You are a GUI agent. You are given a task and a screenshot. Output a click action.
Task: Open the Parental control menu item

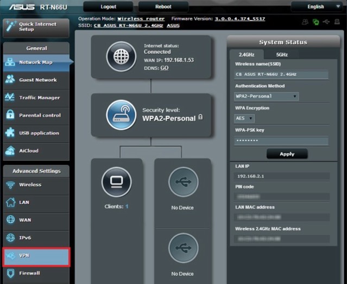pyautogui.click(x=36, y=115)
